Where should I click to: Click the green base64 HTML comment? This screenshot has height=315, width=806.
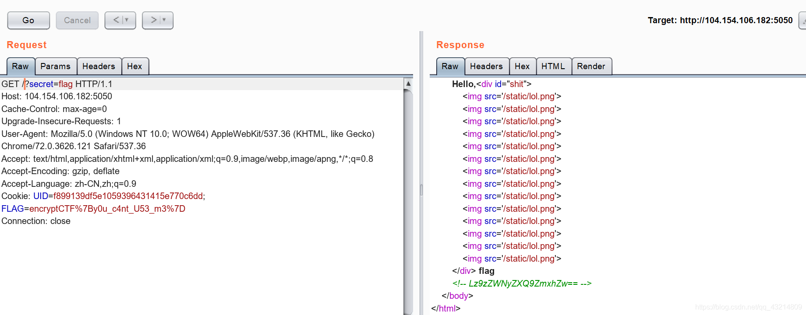tap(522, 283)
